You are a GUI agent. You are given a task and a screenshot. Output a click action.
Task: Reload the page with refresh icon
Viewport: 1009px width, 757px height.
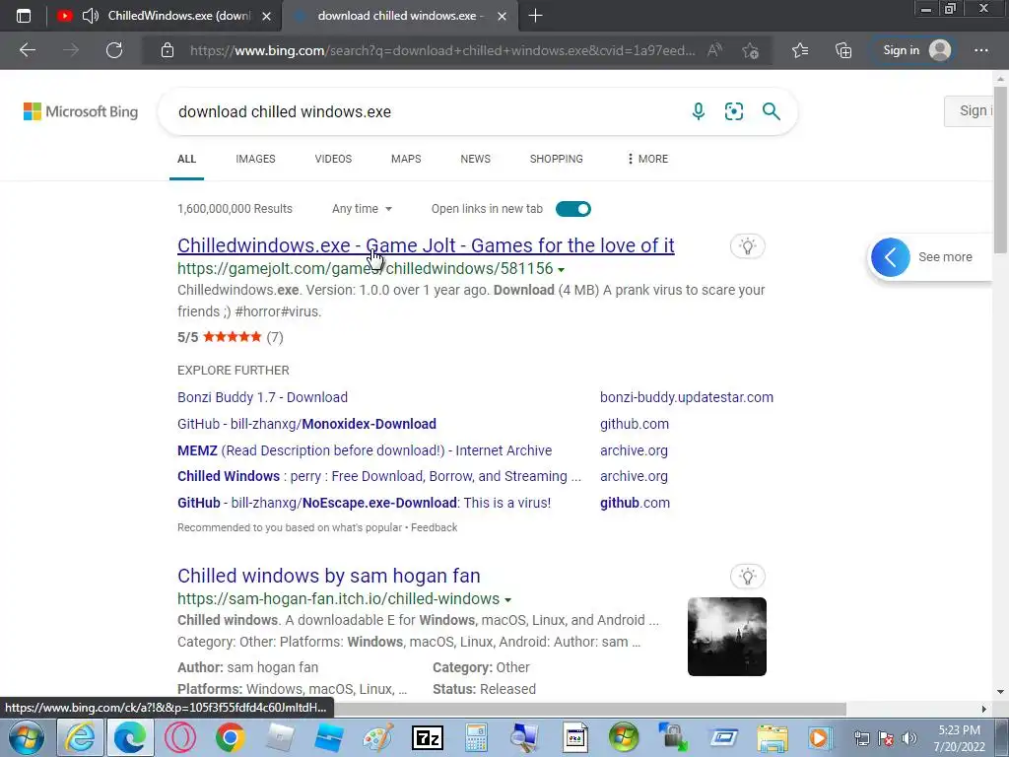[114, 50]
